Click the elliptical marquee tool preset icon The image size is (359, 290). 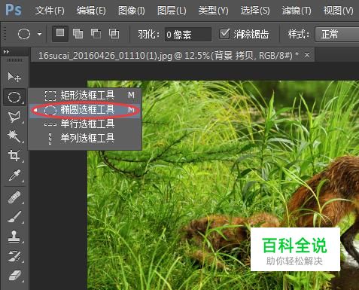tap(24, 34)
